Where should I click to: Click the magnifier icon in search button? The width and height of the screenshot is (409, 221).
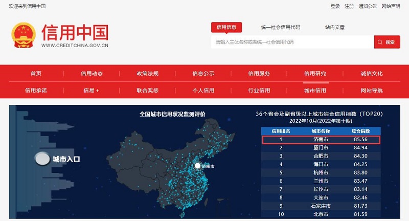[x=380, y=42]
